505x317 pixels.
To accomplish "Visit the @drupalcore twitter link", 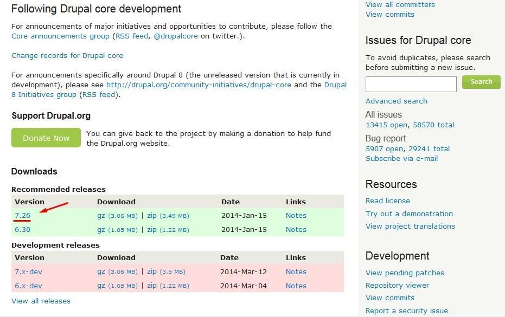I will pyautogui.click(x=176, y=36).
